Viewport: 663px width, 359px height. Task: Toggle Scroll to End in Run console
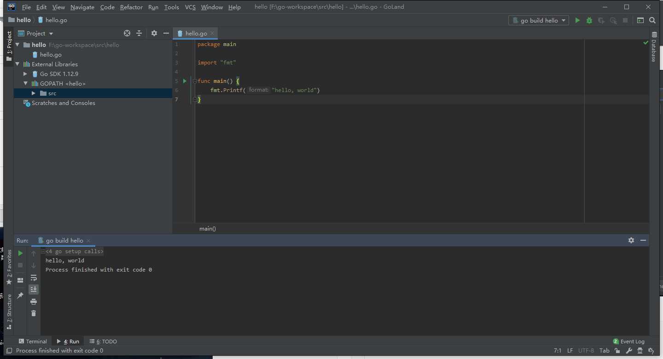pyautogui.click(x=34, y=290)
